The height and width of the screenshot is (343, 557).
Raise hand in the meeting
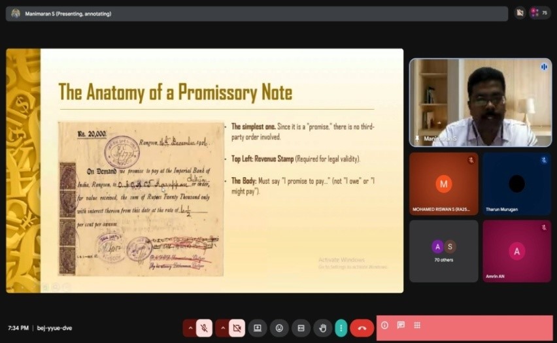[322, 328]
